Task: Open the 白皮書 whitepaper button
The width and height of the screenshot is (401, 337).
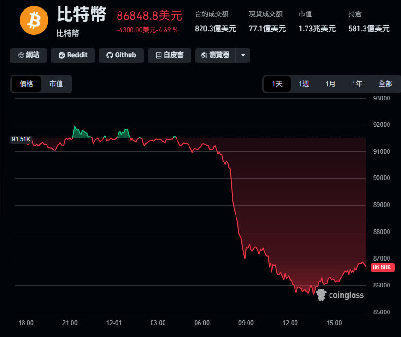Action: pos(169,55)
